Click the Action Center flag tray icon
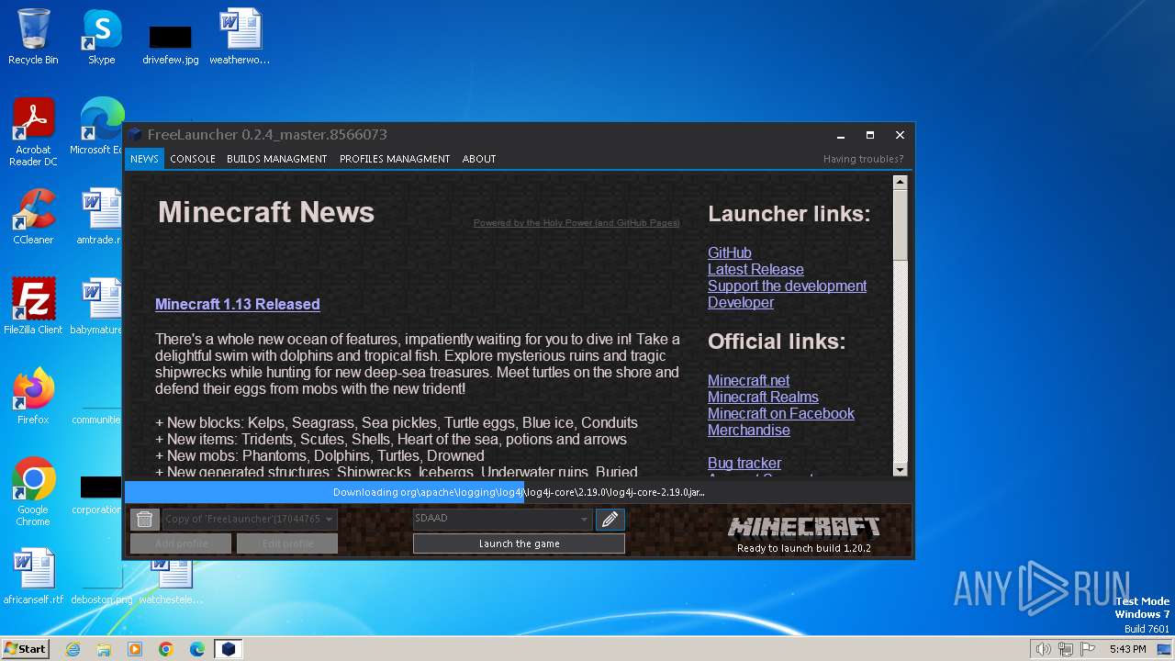 coord(1088,649)
